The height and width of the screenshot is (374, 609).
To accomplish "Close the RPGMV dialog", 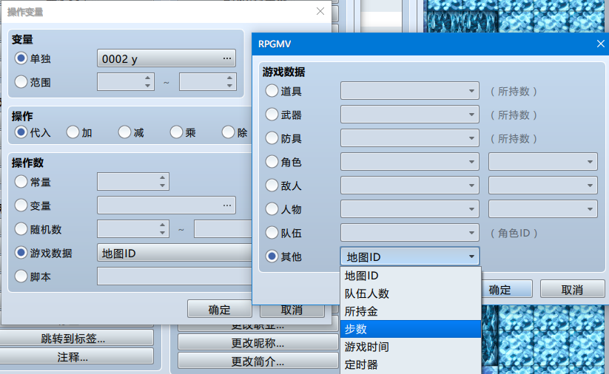I will pos(600,44).
